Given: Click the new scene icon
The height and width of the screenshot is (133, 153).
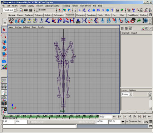Looking at the screenshot, I should (x=21, y=10).
